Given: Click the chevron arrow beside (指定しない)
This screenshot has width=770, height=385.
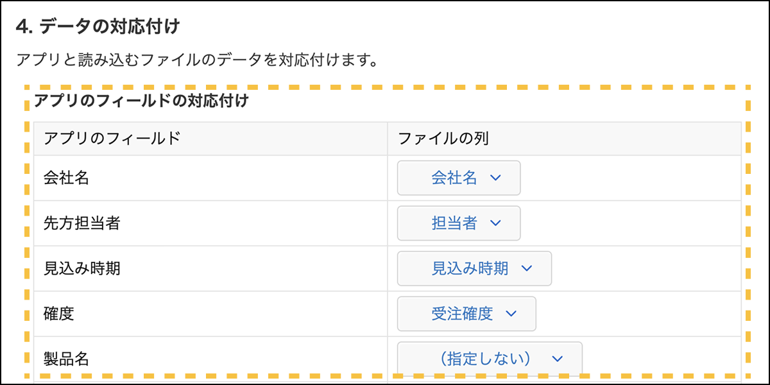Looking at the screenshot, I should [x=557, y=359].
